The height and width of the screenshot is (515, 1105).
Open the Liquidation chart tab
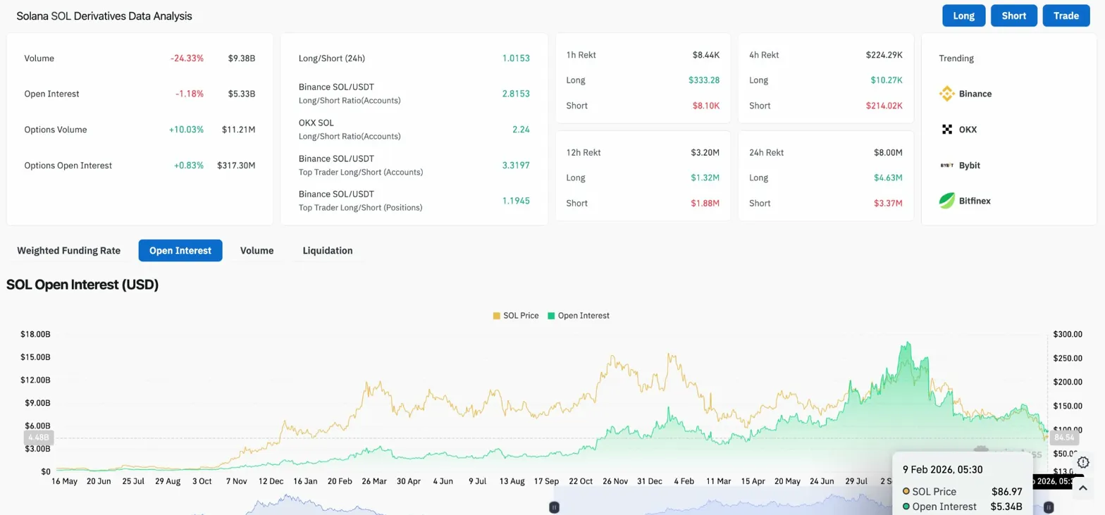coord(328,250)
